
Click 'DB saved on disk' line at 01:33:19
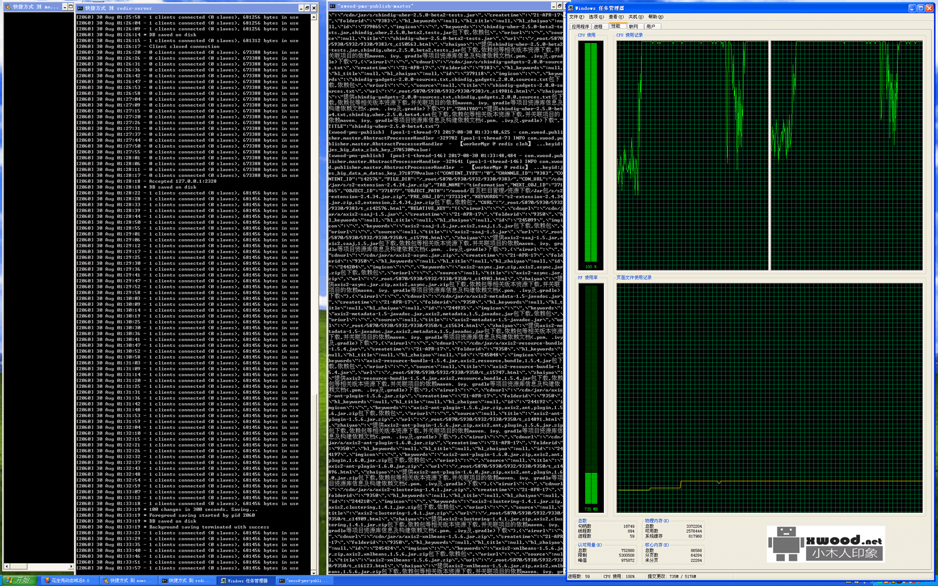[x=137, y=521]
